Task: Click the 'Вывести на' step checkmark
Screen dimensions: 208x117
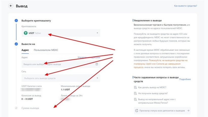Action: (x=16, y=44)
